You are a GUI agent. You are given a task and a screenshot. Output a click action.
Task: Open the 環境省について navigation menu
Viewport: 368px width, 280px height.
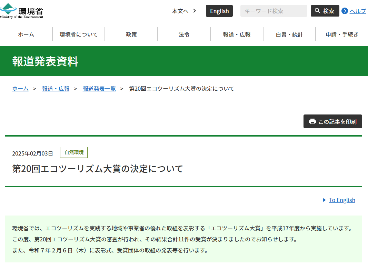pyautogui.click(x=79, y=34)
